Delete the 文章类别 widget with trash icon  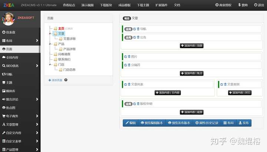point(225,85)
